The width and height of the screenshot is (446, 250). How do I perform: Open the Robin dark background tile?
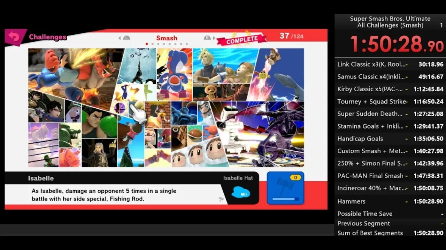click(x=99, y=152)
